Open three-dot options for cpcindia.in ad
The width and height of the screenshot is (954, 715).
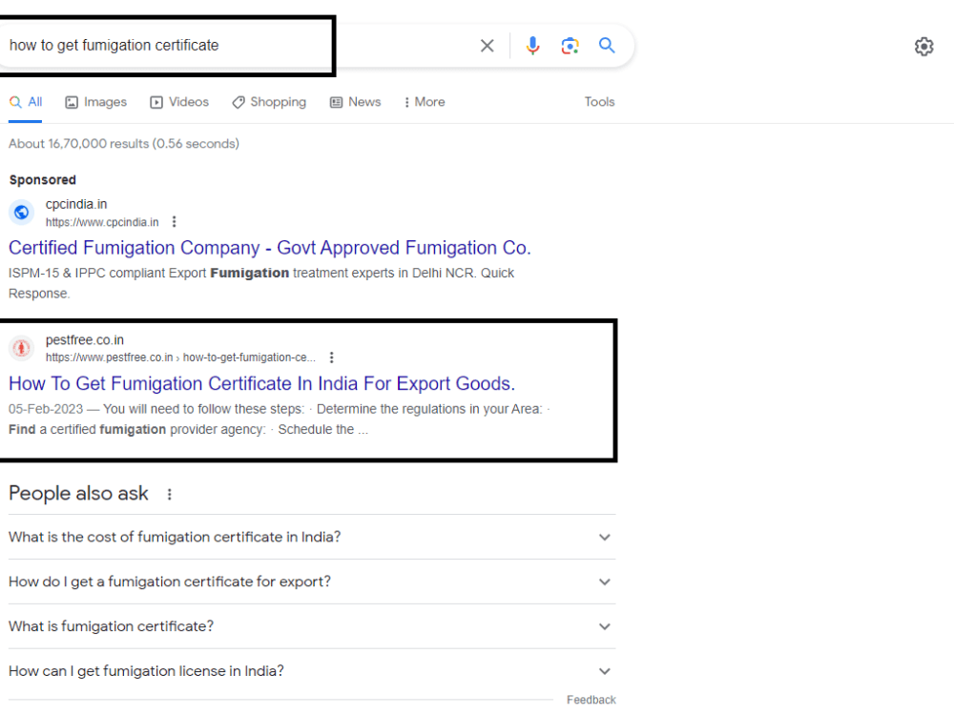click(174, 222)
